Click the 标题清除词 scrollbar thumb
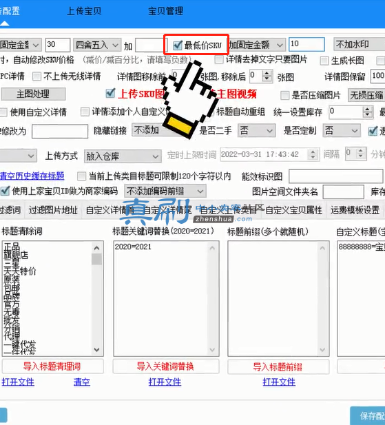This screenshot has width=385, height=425. pyautogui.click(x=96, y=259)
